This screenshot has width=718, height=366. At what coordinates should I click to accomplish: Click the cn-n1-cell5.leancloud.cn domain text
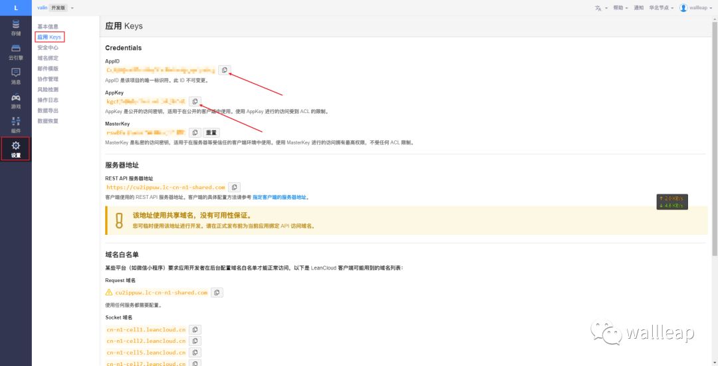coord(146,352)
